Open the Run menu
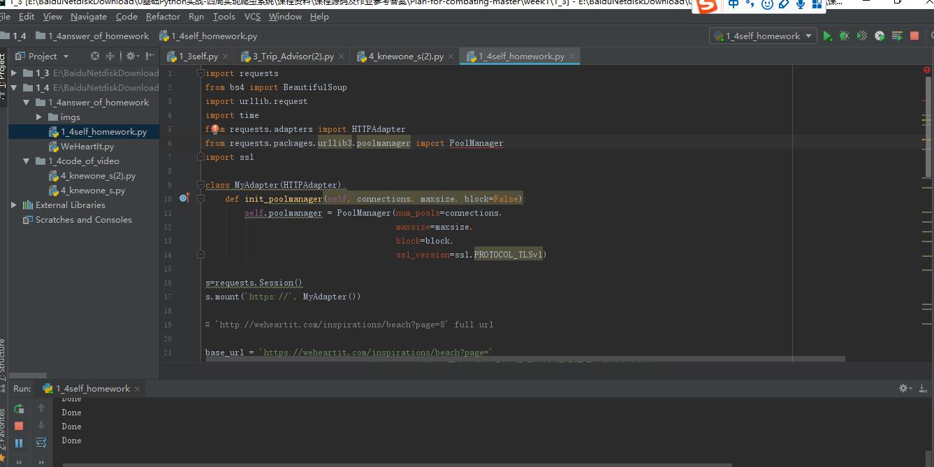Screen dimensions: 934x467 tap(196, 16)
